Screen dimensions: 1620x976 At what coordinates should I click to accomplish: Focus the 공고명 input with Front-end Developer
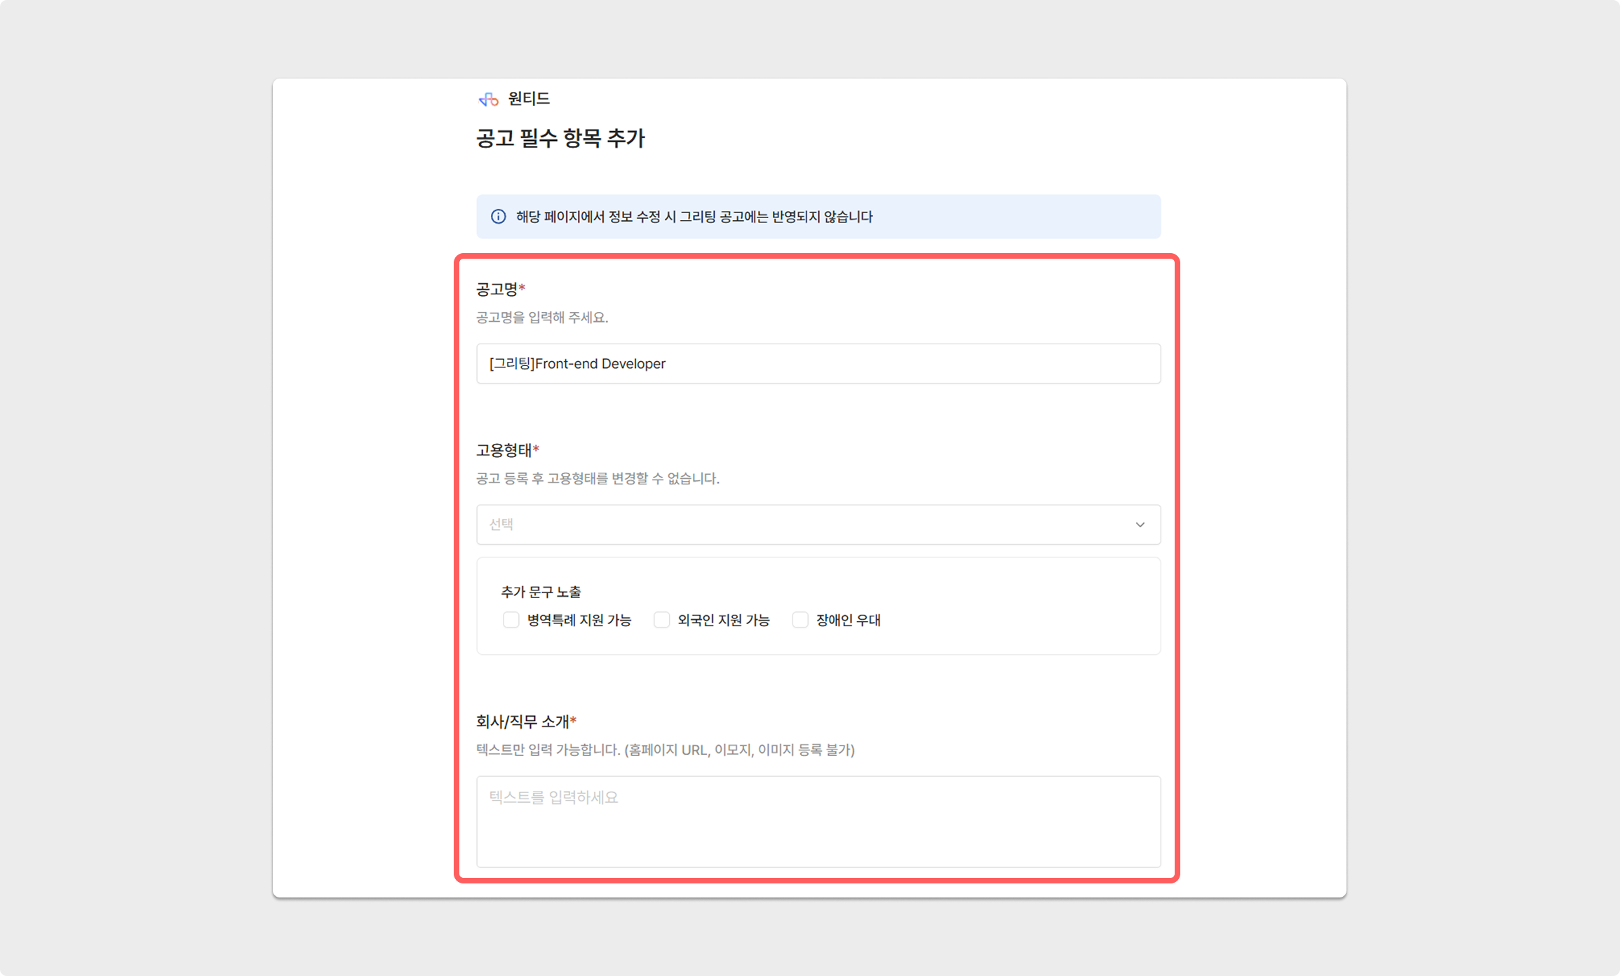pos(818,364)
